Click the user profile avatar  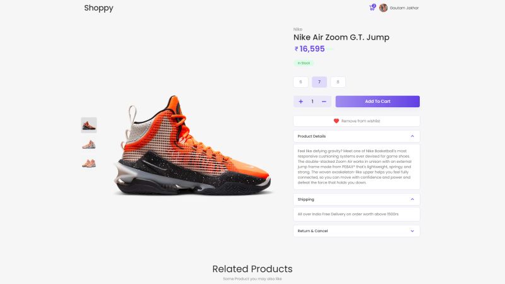click(x=383, y=8)
